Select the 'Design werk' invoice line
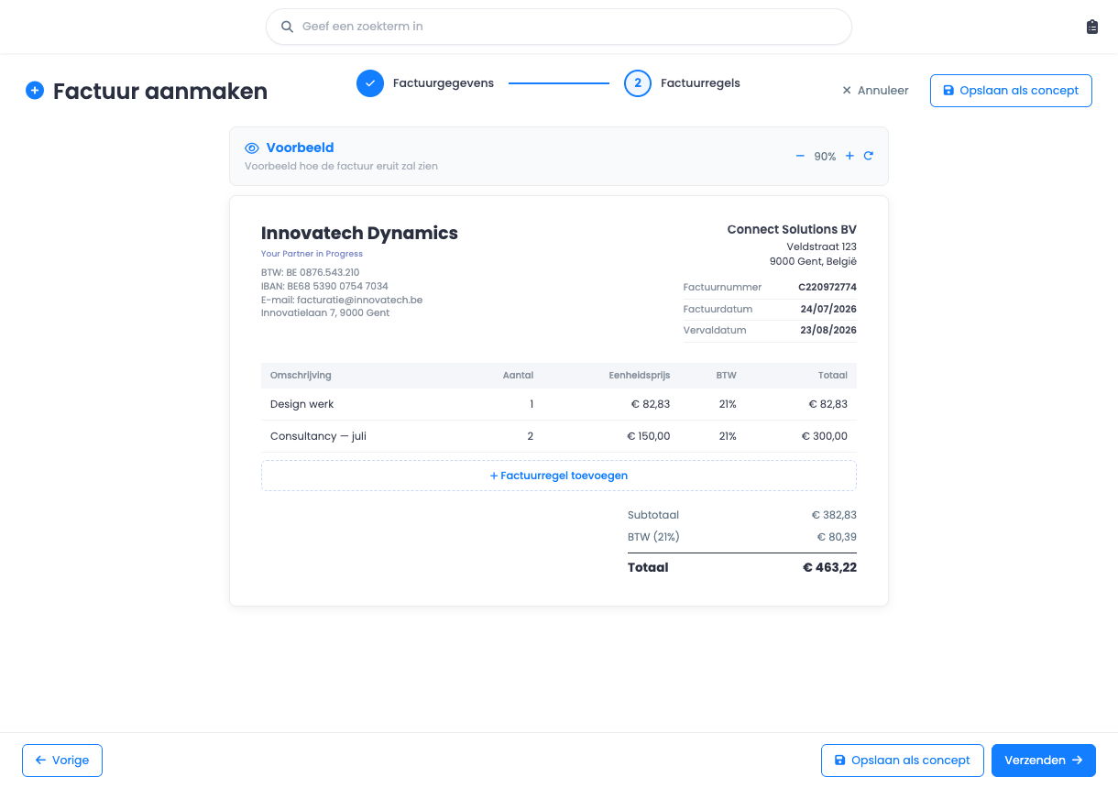 coord(559,404)
